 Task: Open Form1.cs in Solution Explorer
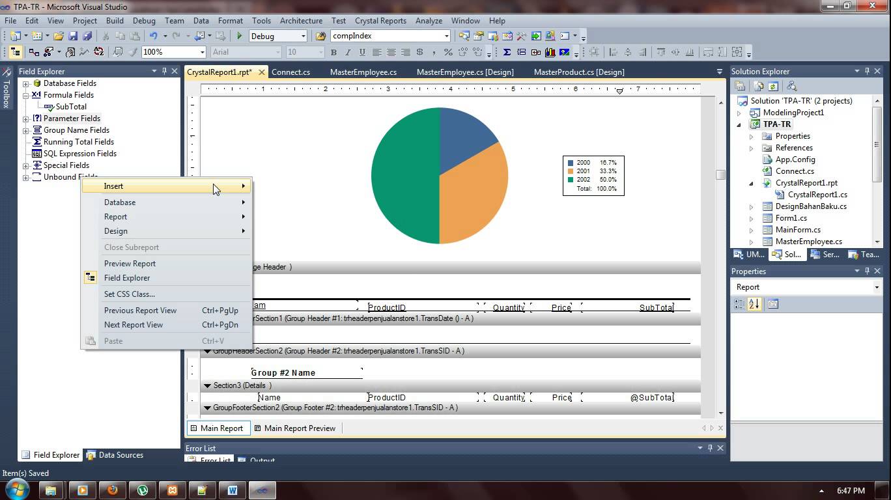(791, 218)
